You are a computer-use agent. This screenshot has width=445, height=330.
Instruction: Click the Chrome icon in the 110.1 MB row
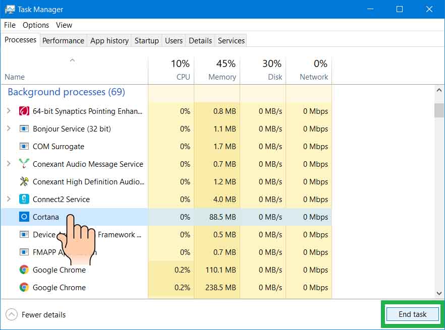[x=24, y=270]
